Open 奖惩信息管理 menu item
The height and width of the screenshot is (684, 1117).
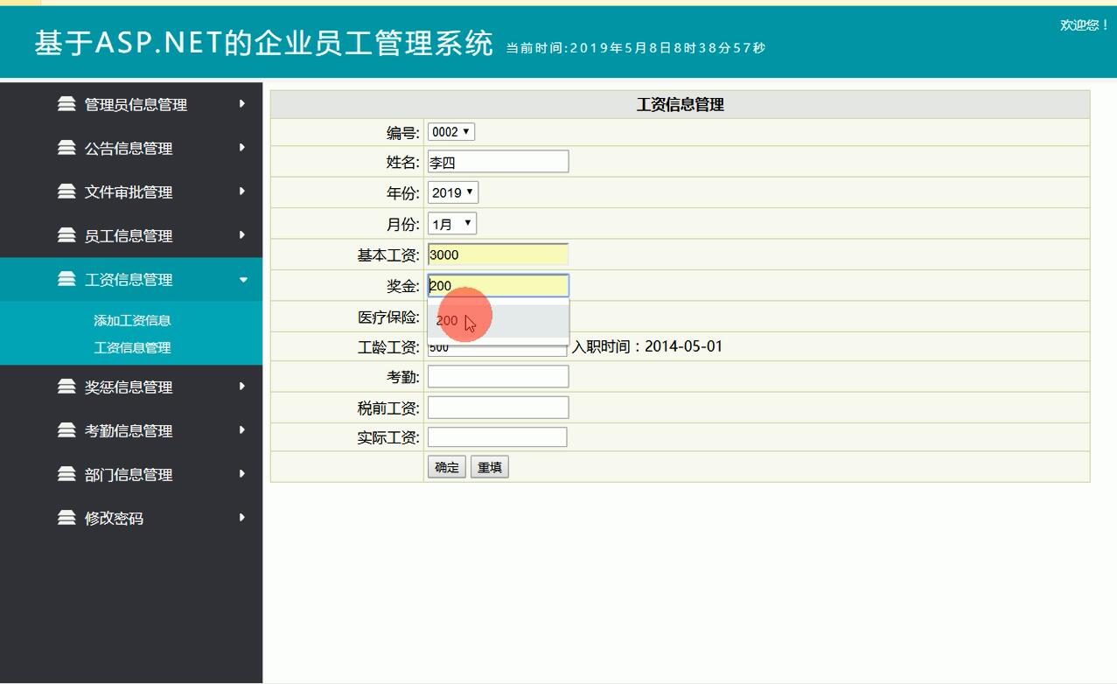[x=131, y=387]
